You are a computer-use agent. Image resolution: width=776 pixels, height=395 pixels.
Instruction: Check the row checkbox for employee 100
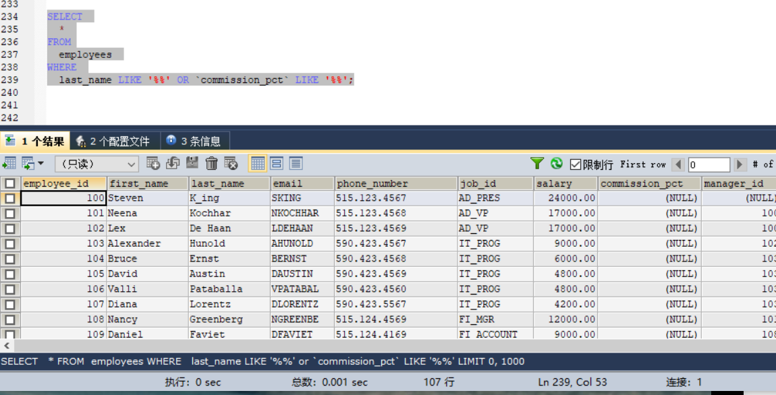10,198
